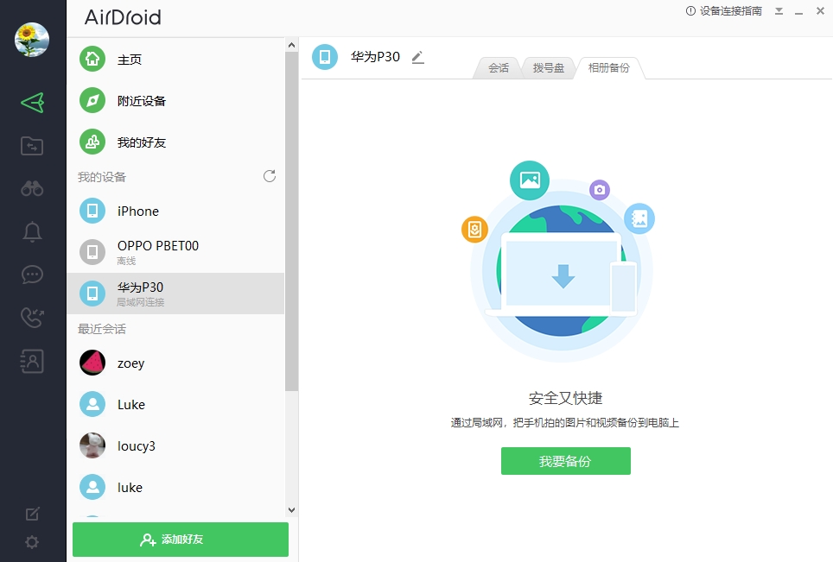The width and height of the screenshot is (833, 562).
Task: Click the 我要备份 backup button
Action: tap(566, 461)
